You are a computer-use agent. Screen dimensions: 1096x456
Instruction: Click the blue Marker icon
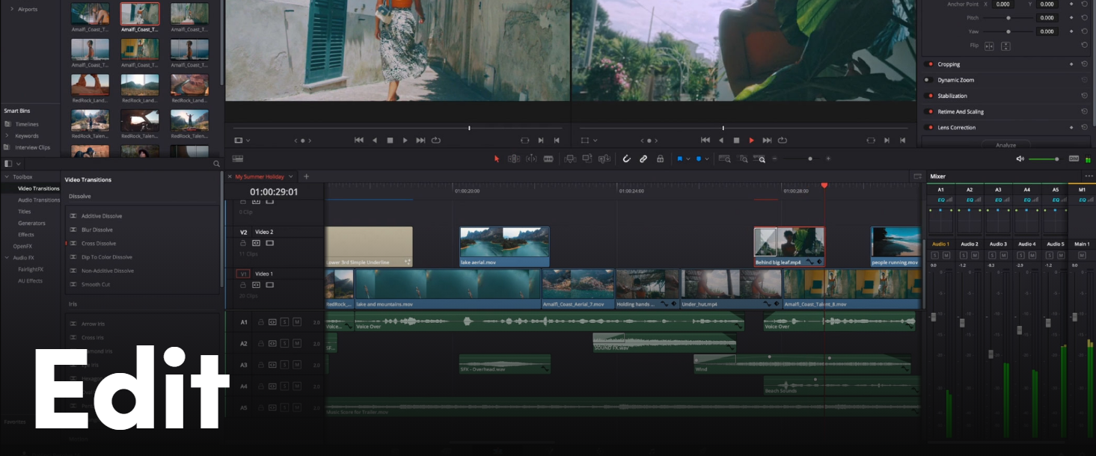(x=699, y=158)
